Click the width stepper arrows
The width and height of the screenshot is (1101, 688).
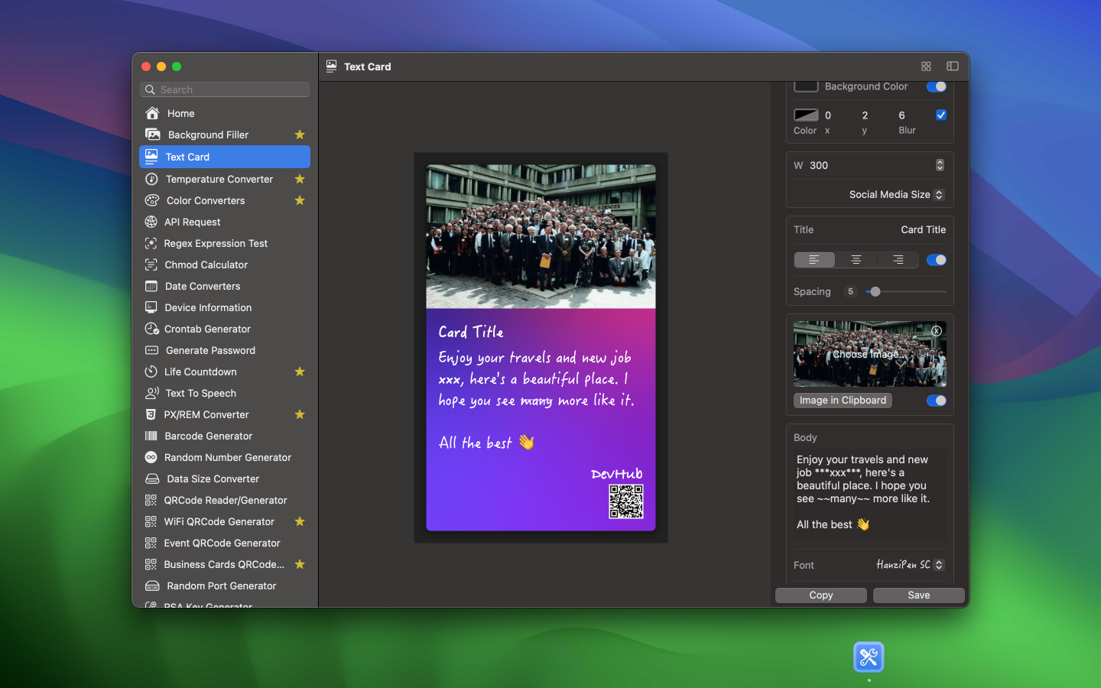click(x=940, y=165)
